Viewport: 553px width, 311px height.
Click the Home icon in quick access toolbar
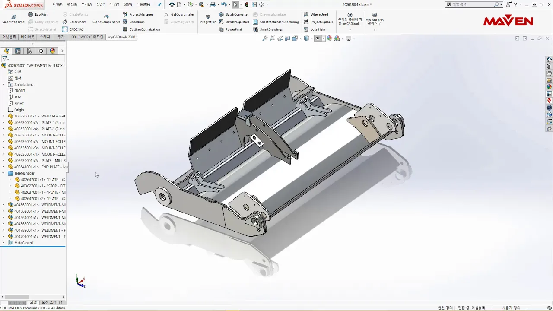(x=172, y=4)
